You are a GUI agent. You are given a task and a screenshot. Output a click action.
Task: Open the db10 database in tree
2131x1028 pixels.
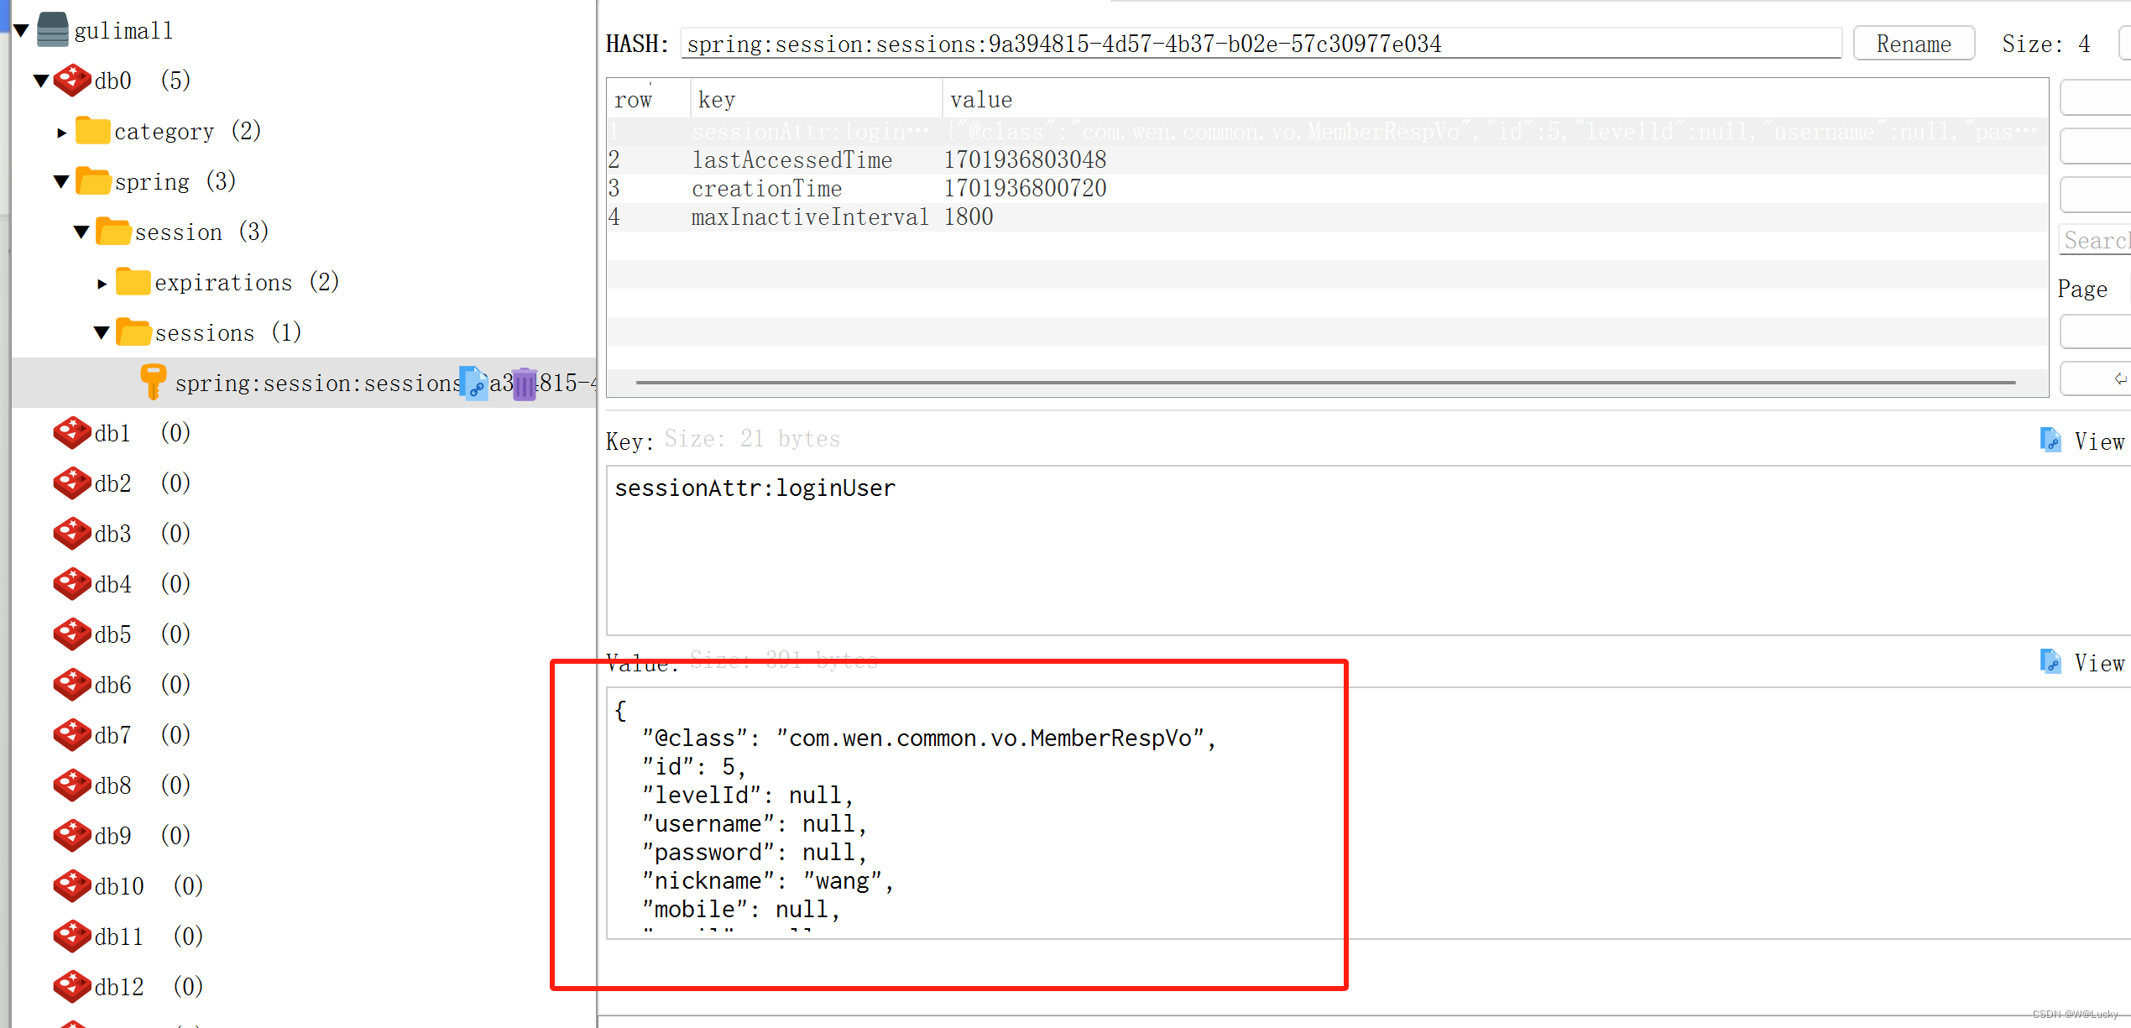[119, 886]
